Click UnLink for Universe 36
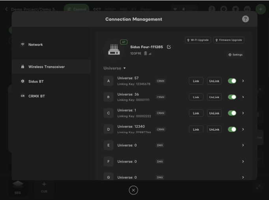Image resolution: width=269 pixels, height=200 pixels. pos(214,97)
